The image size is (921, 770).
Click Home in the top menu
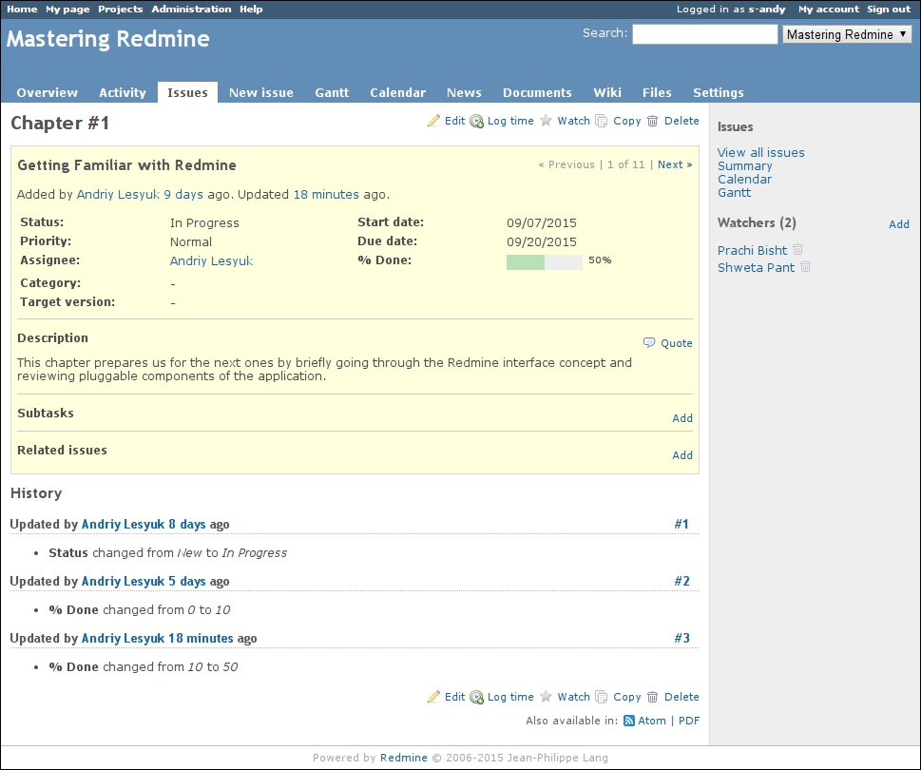click(x=22, y=9)
